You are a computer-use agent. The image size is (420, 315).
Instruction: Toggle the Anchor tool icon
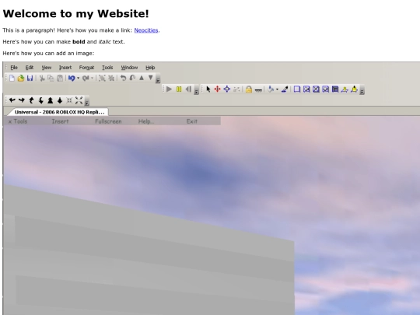pos(258,90)
